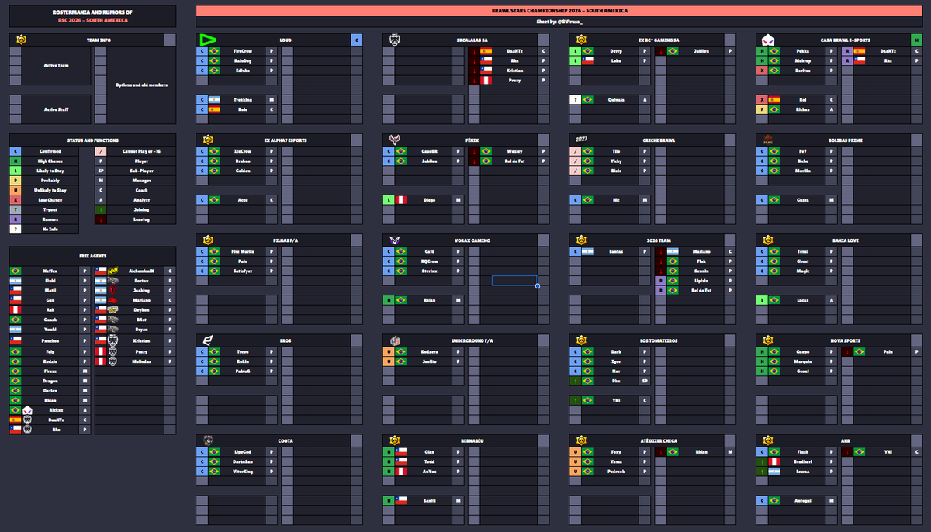931x532 pixels.
Task: Click the blue C status cell in LOUD header
Action: click(x=356, y=40)
